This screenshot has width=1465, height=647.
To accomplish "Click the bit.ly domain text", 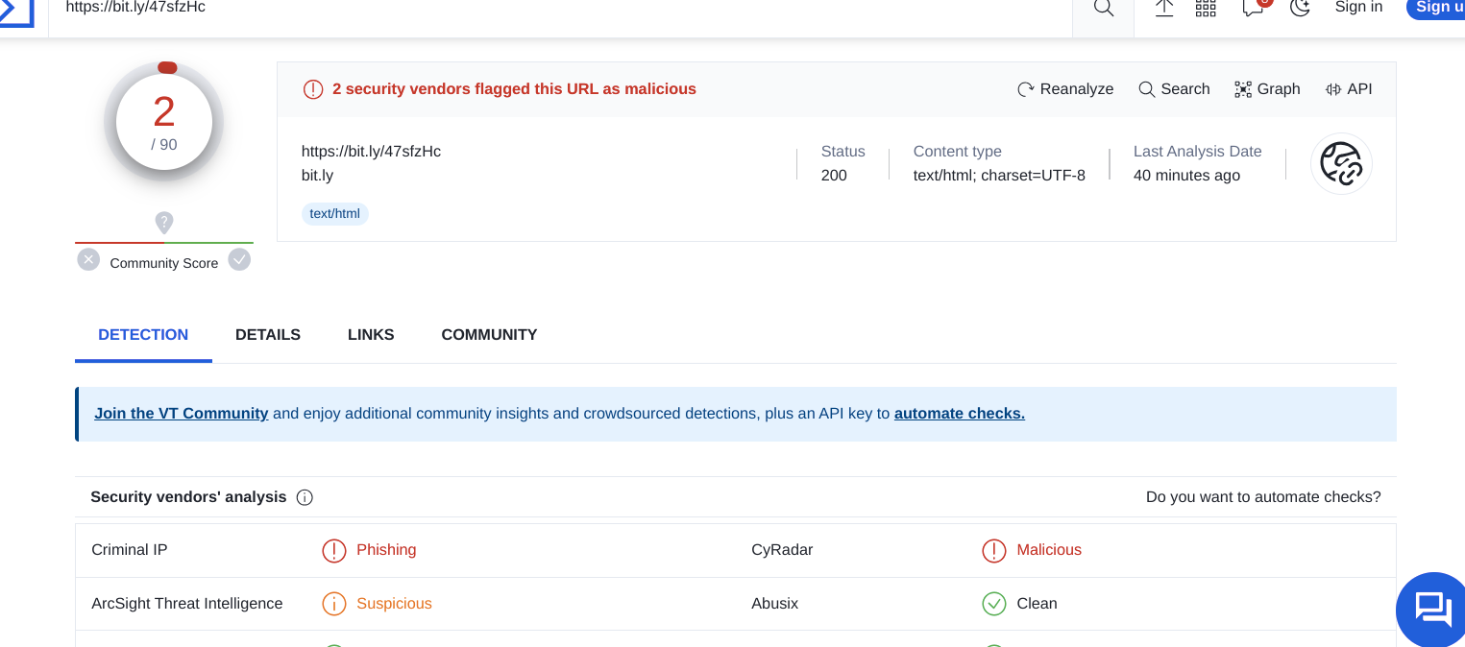I will [x=317, y=176].
